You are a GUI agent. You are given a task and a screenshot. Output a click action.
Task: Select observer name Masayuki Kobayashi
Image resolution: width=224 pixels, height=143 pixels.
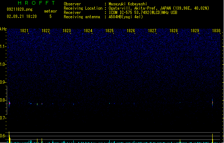coord(128,4)
